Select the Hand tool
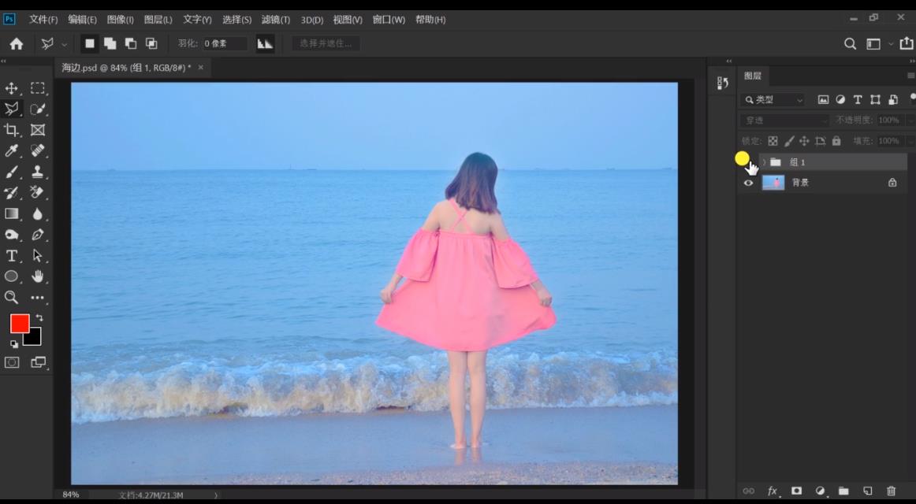 (x=37, y=276)
